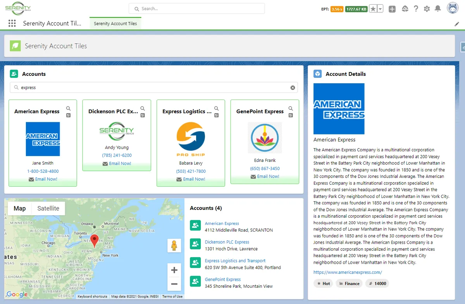Click the Google logo on map

tap(17, 294)
